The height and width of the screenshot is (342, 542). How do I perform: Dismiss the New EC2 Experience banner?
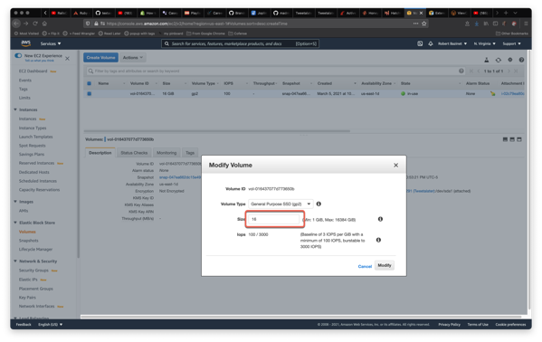[x=67, y=59]
